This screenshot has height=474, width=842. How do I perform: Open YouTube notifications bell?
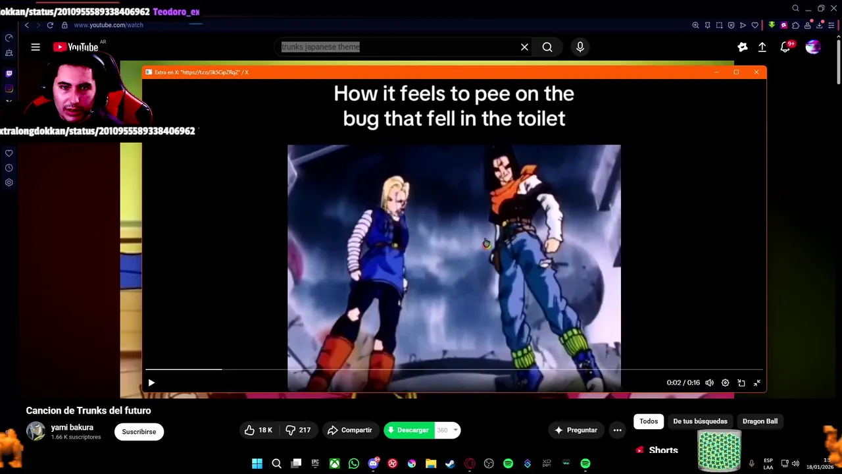[785, 47]
